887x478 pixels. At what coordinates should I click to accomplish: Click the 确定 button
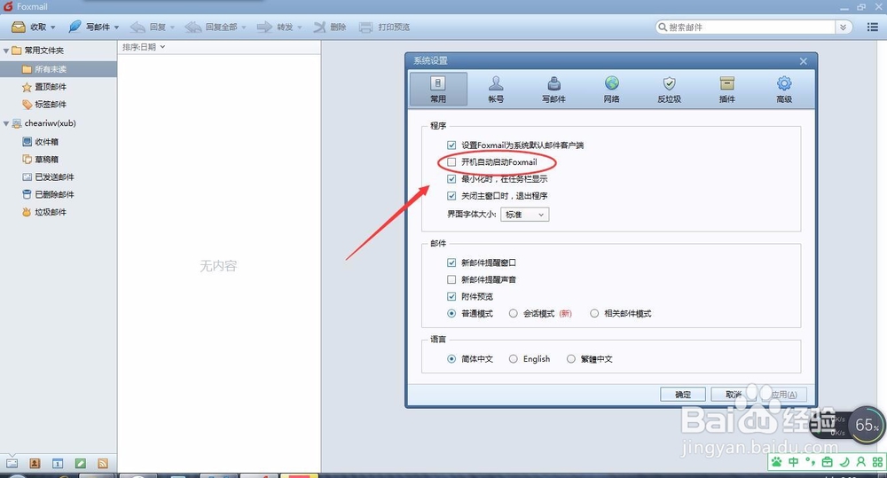[x=683, y=395]
